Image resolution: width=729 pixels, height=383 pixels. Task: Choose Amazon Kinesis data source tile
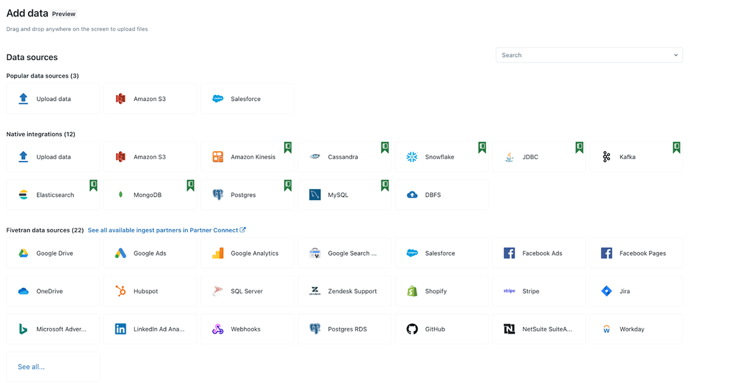(x=247, y=157)
